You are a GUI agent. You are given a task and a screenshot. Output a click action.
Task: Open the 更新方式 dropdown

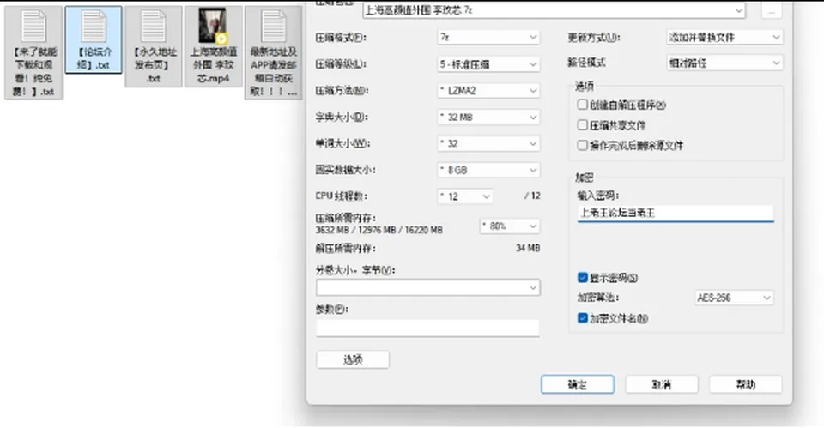(x=724, y=37)
